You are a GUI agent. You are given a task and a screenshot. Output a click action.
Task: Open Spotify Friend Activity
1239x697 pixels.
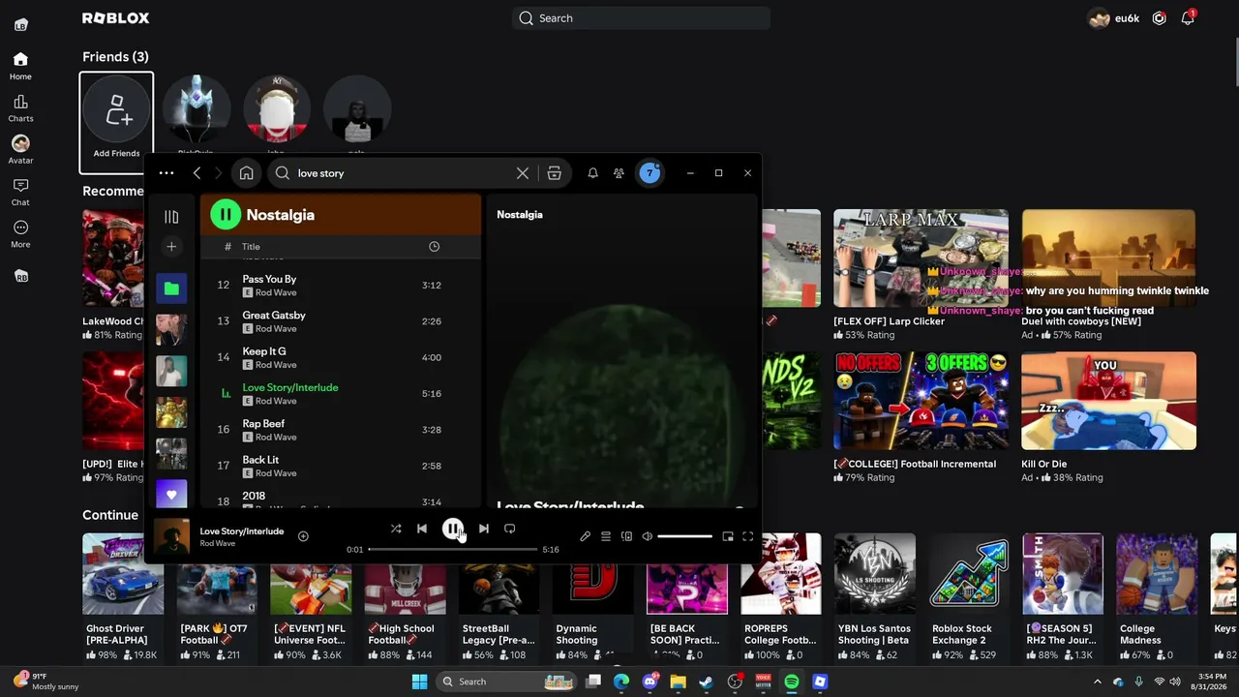[619, 173]
